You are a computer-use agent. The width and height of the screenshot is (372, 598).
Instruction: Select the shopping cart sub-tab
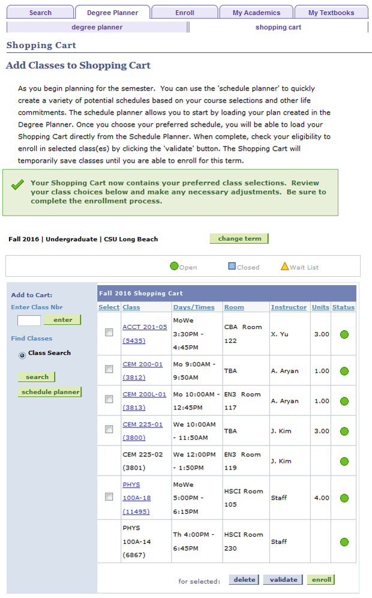[x=278, y=27]
